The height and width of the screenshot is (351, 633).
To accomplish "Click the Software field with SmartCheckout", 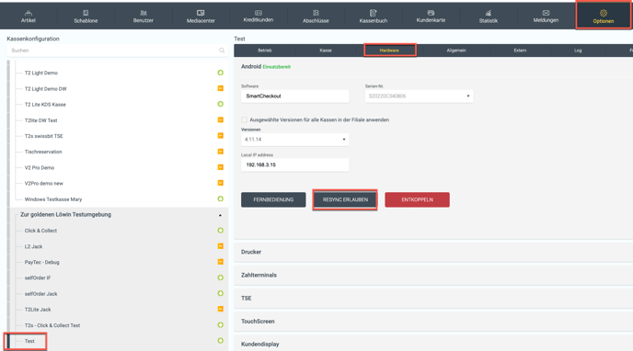I will click(x=294, y=96).
